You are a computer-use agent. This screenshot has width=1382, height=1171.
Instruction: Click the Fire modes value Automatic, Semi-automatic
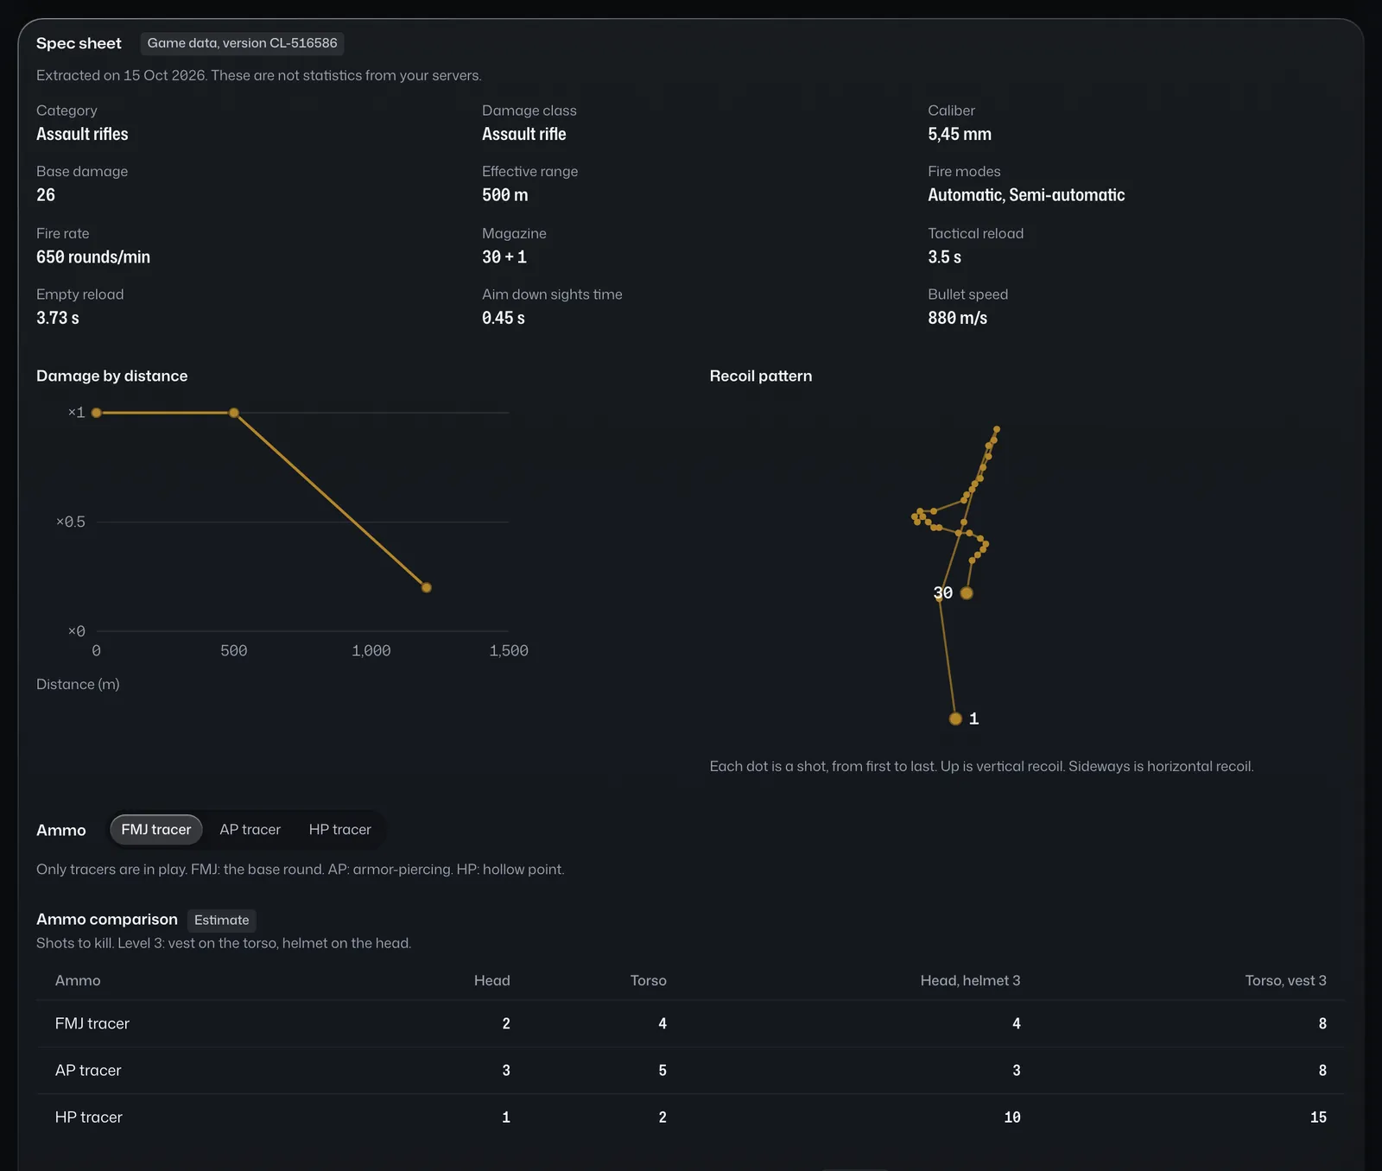coord(1026,195)
